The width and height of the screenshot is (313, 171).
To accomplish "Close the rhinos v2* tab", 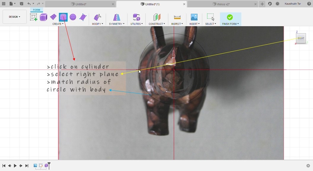I will point(255,4).
